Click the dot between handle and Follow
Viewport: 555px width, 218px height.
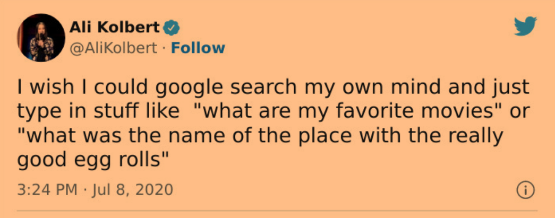(163, 48)
